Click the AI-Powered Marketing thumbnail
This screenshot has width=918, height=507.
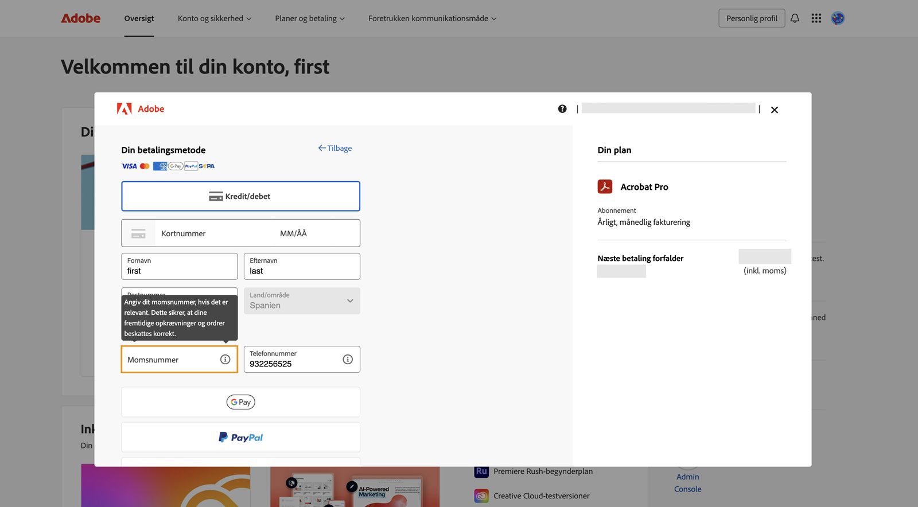pos(355,486)
